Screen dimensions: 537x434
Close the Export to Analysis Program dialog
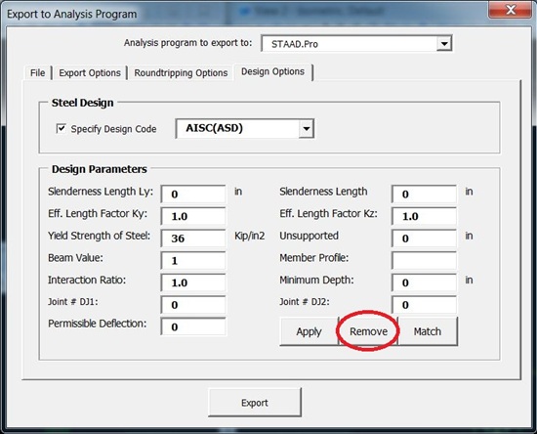point(511,10)
